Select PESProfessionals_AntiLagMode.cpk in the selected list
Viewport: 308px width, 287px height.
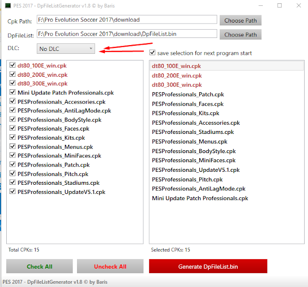pos(227,189)
